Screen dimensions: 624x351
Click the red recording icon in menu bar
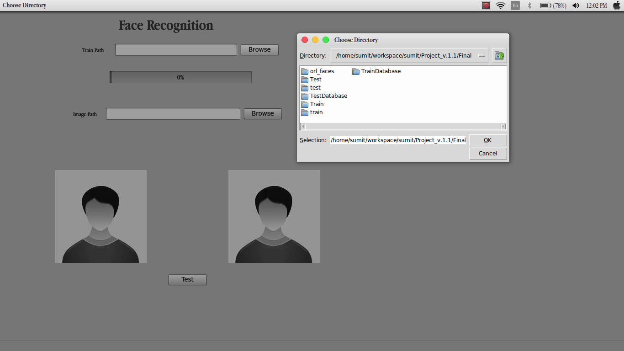pos(486,5)
